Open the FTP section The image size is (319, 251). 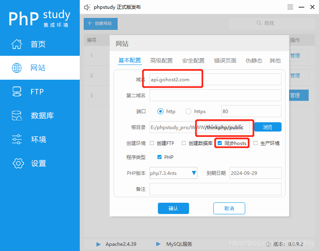tap(39, 92)
